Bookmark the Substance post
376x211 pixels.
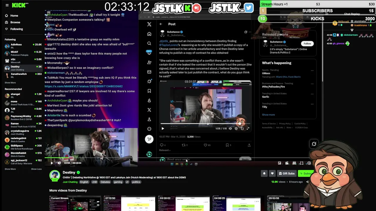click(227, 145)
